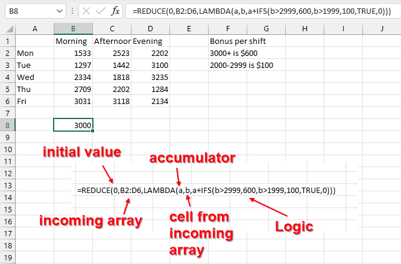401x264 pixels.
Task: Select the column J header
Action: 382,28
